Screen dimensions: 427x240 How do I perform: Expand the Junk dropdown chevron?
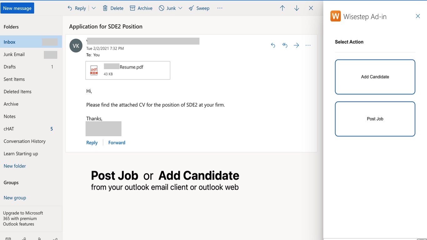point(180,8)
